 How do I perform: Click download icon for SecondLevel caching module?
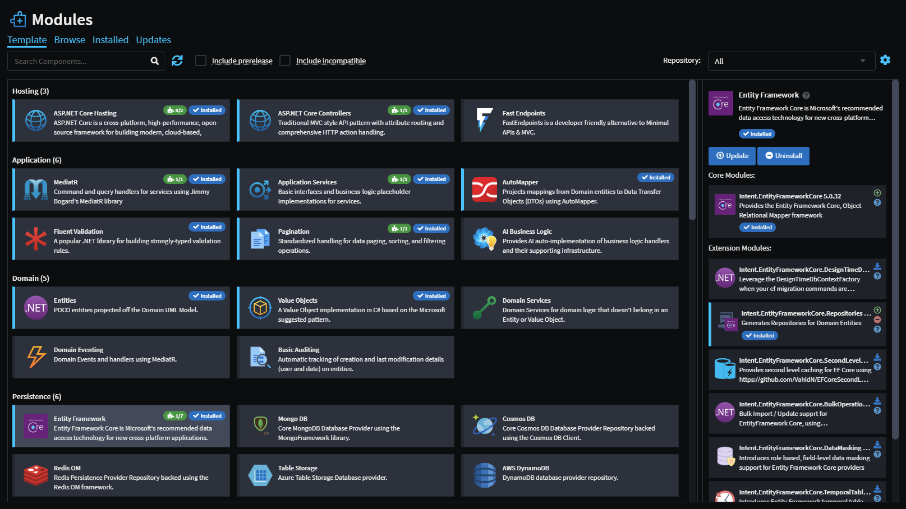coord(877,357)
